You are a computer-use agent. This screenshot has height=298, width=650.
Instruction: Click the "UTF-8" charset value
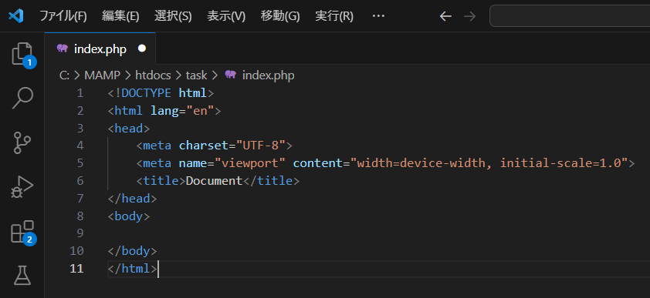(x=261, y=146)
